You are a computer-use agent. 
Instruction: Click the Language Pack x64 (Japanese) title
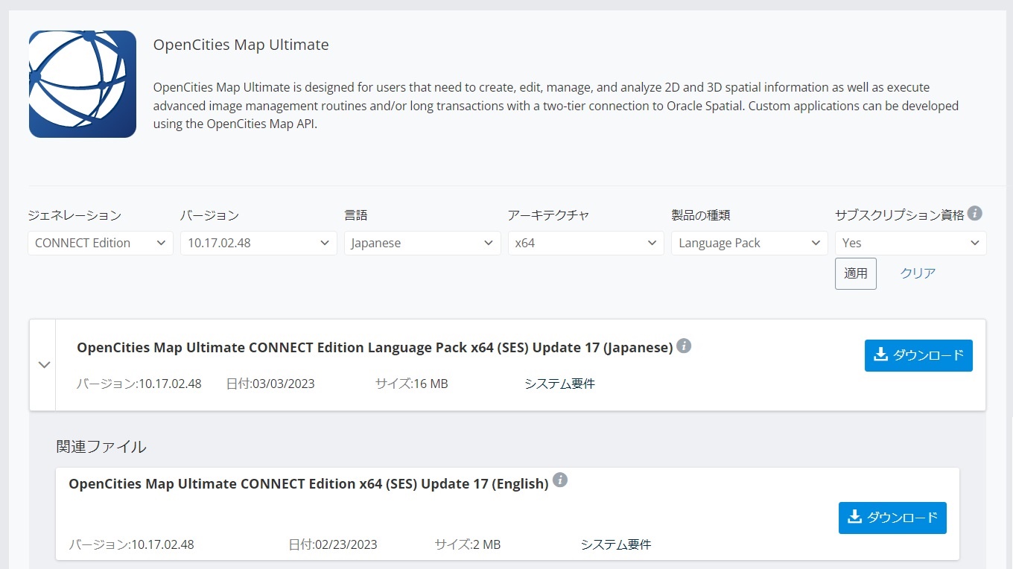point(375,348)
